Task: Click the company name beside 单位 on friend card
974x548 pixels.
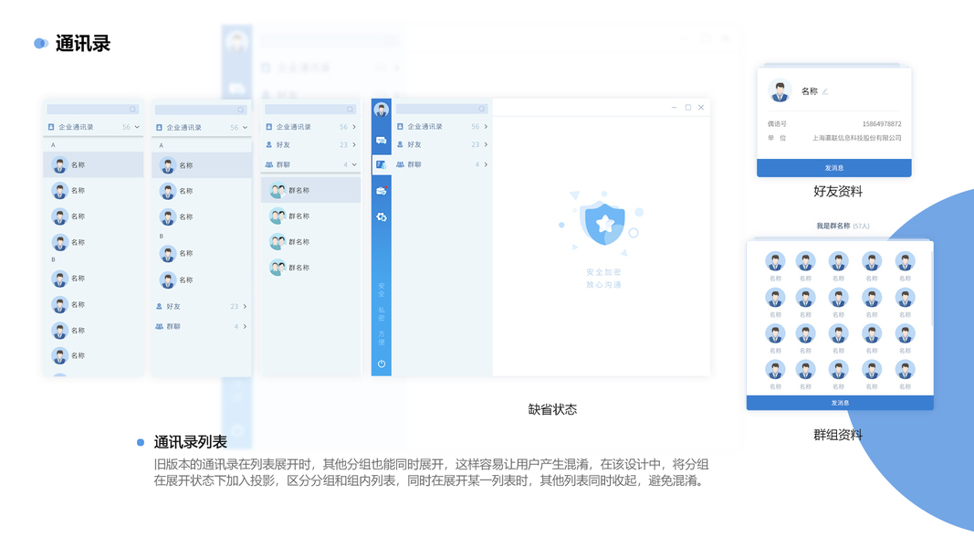Action: tap(856, 138)
